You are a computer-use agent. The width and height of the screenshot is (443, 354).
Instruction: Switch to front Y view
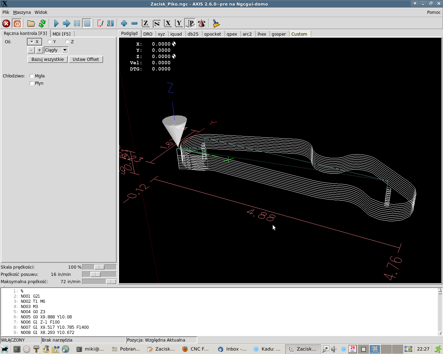point(179,24)
